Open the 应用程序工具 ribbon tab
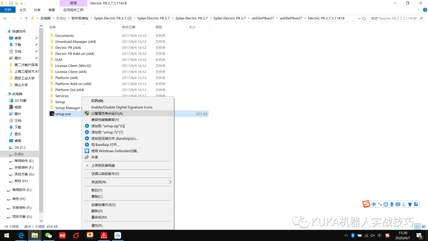This screenshot has height=241, width=428. [x=73, y=10]
